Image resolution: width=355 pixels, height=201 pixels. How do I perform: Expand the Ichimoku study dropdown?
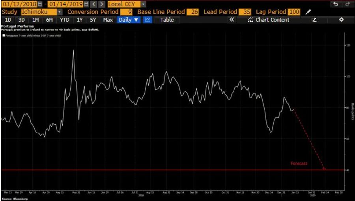59,12
